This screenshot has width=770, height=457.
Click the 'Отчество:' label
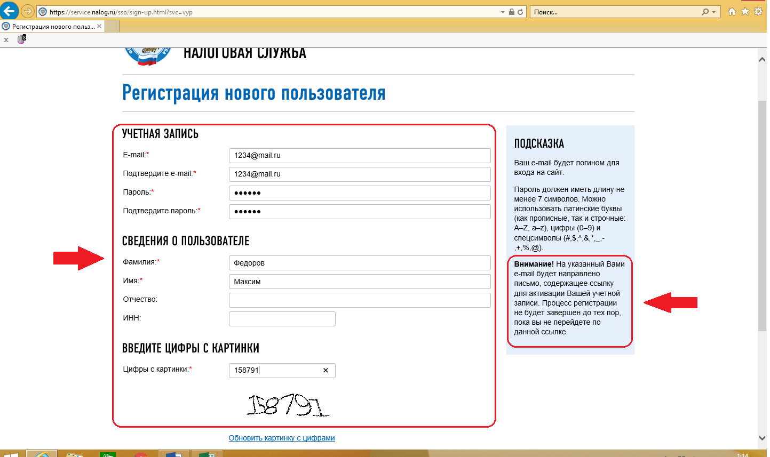[140, 299]
